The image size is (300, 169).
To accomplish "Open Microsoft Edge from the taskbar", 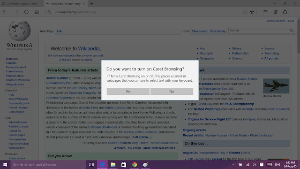I will coord(102,165).
